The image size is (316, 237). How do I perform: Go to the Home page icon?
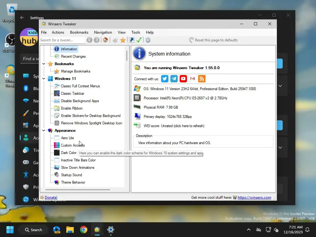(x=106, y=40)
